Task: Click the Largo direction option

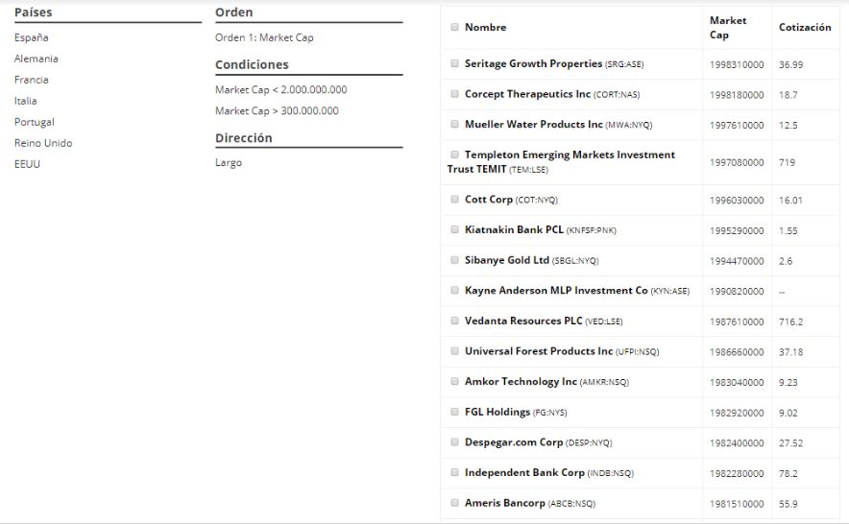Action: coord(229,163)
